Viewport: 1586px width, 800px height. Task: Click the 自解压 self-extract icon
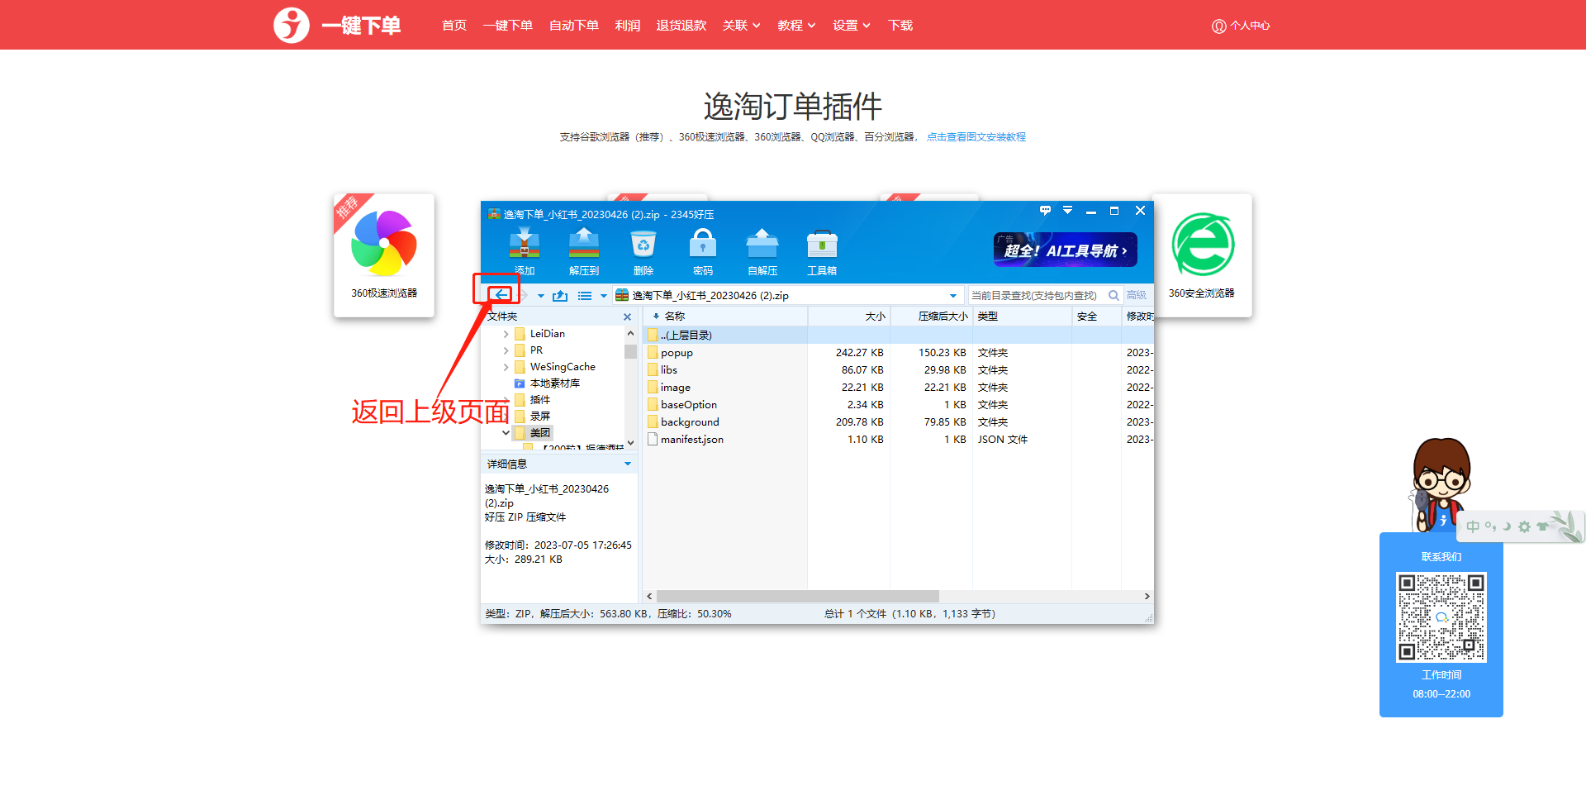pyautogui.click(x=762, y=246)
